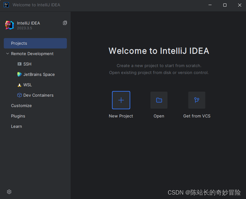Maximize the IntelliJ IDEA window

[225, 5]
